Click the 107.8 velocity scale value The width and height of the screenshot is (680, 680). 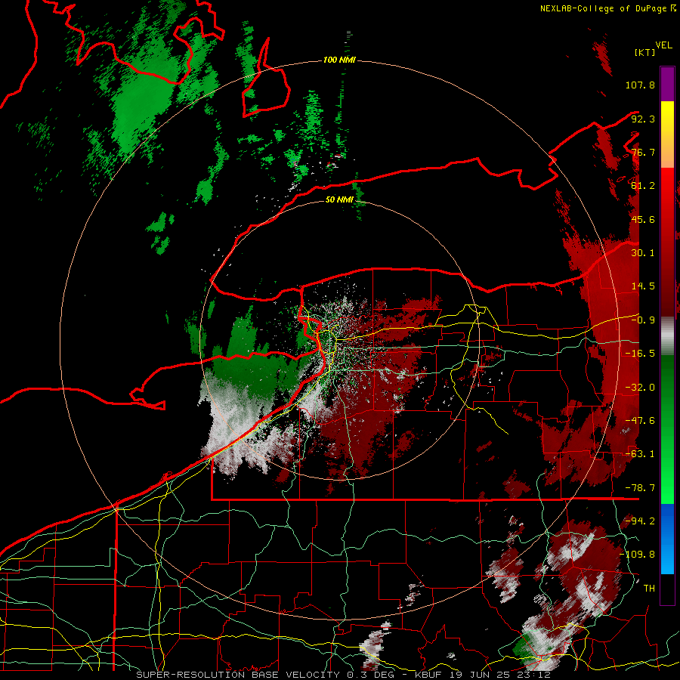pyautogui.click(x=640, y=85)
